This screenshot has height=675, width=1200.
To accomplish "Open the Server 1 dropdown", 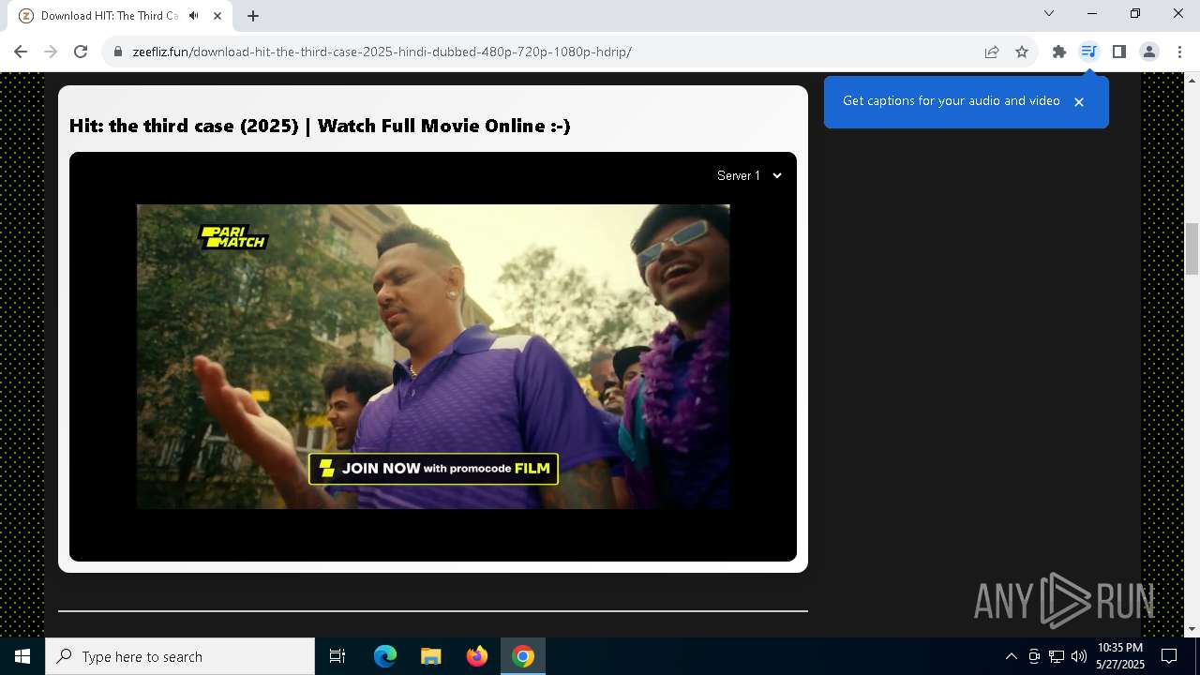I will (x=749, y=175).
